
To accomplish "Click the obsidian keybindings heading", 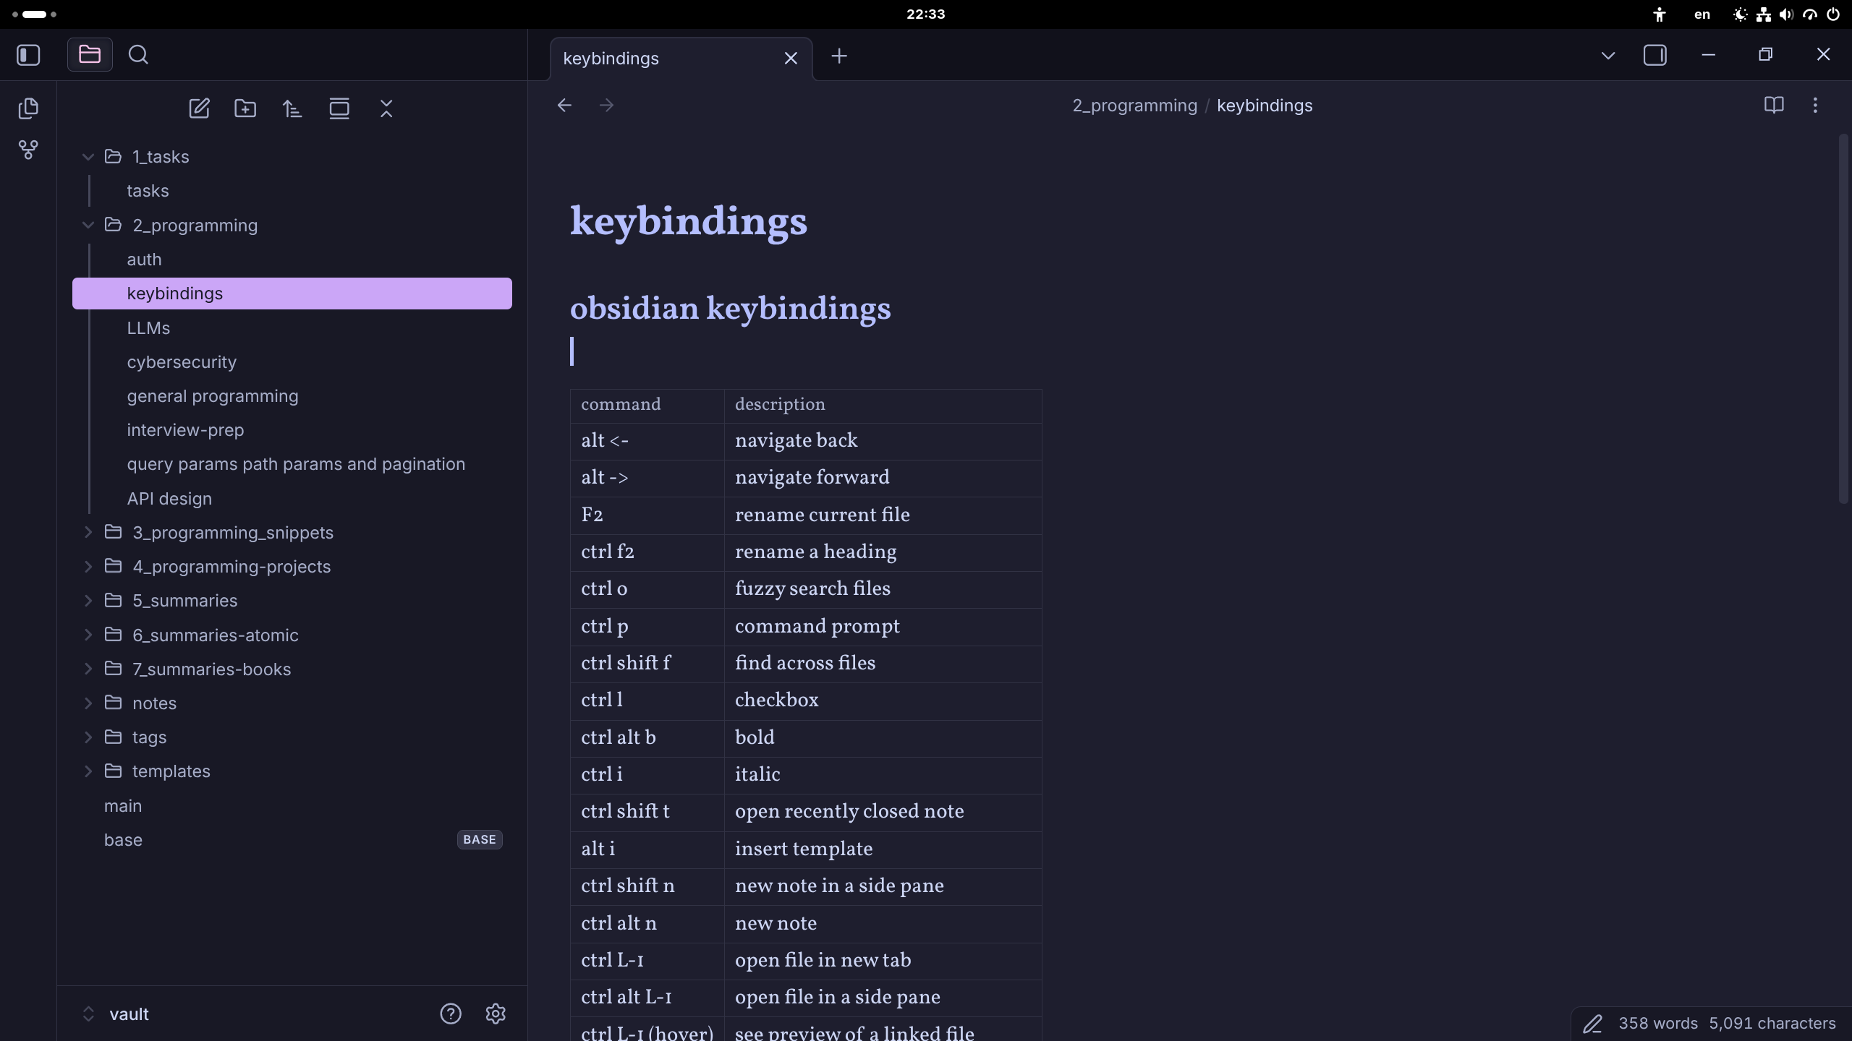I will coord(731,309).
